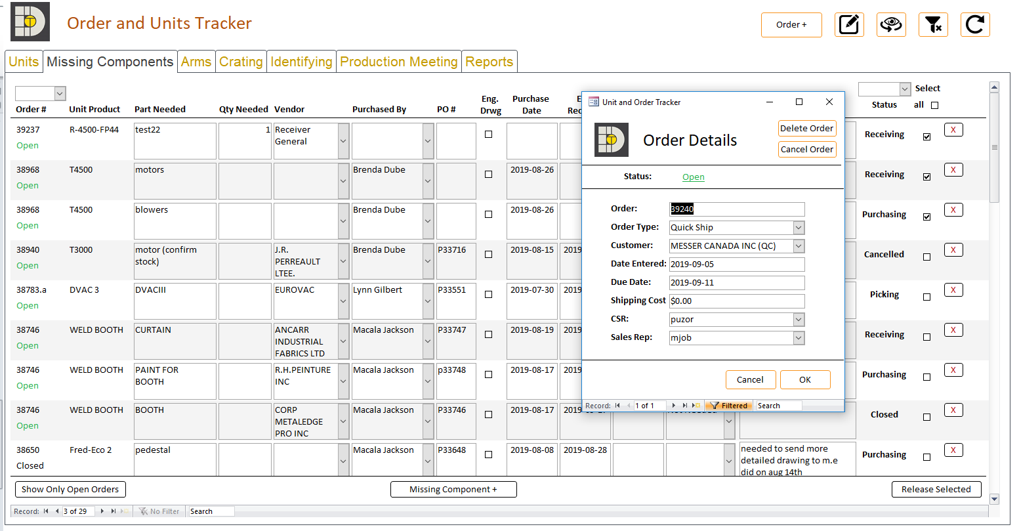Delete the 38968 blowers row with X
This screenshot has width=1019, height=531.
953,210
